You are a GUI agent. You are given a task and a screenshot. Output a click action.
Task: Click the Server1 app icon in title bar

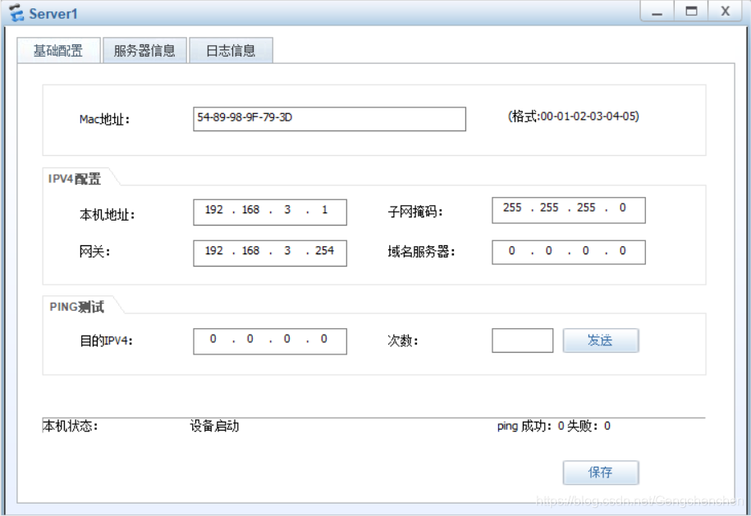[16, 13]
